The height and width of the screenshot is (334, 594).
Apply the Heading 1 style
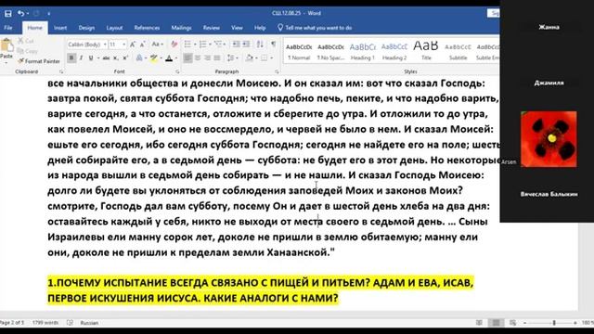(x=363, y=52)
